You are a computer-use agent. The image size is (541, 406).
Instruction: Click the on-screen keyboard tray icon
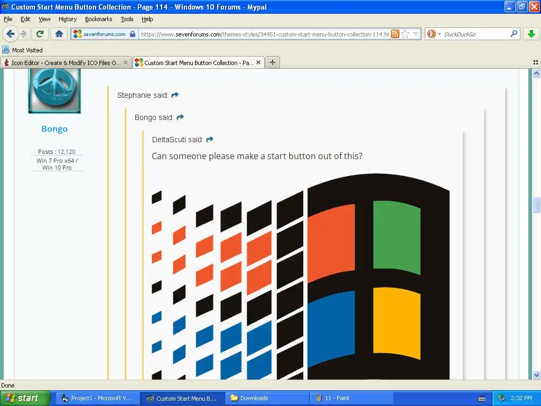[482, 399]
